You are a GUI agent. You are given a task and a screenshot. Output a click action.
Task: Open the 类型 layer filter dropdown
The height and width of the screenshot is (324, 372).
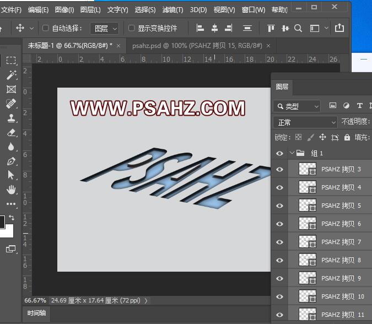[296, 106]
